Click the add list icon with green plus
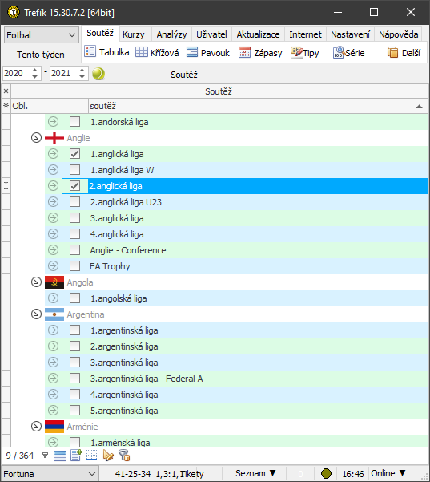The height and width of the screenshot is (482, 430). coord(76,456)
